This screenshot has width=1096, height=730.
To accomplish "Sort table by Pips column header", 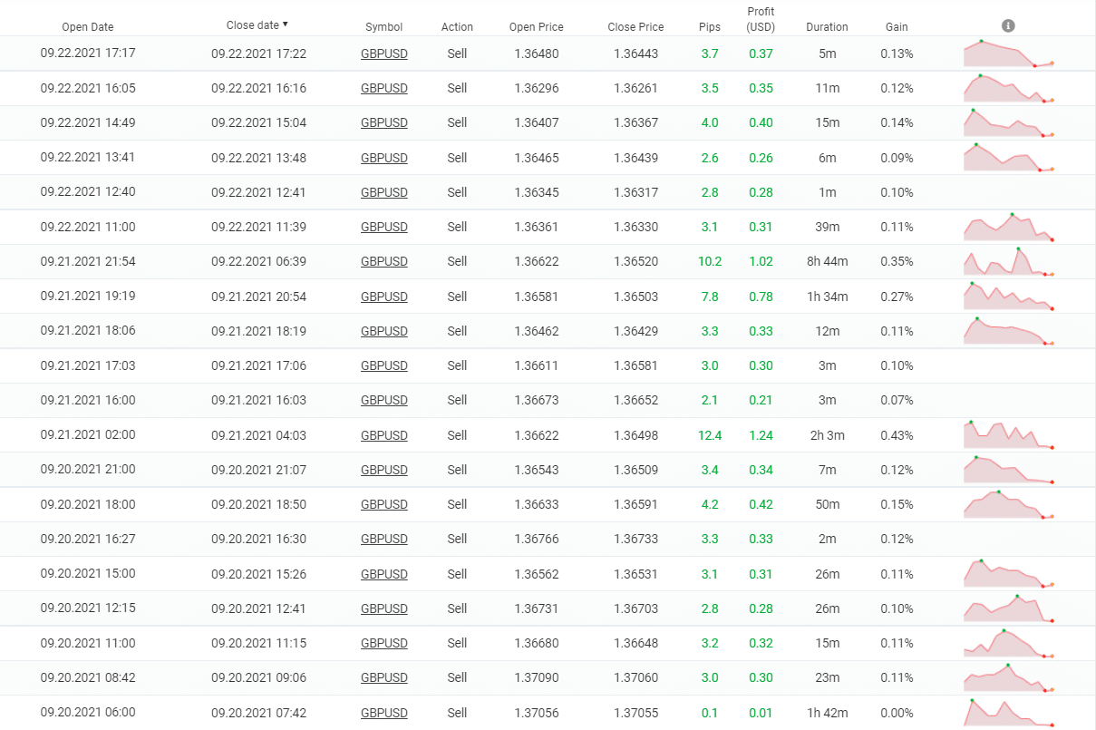I will [x=710, y=27].
